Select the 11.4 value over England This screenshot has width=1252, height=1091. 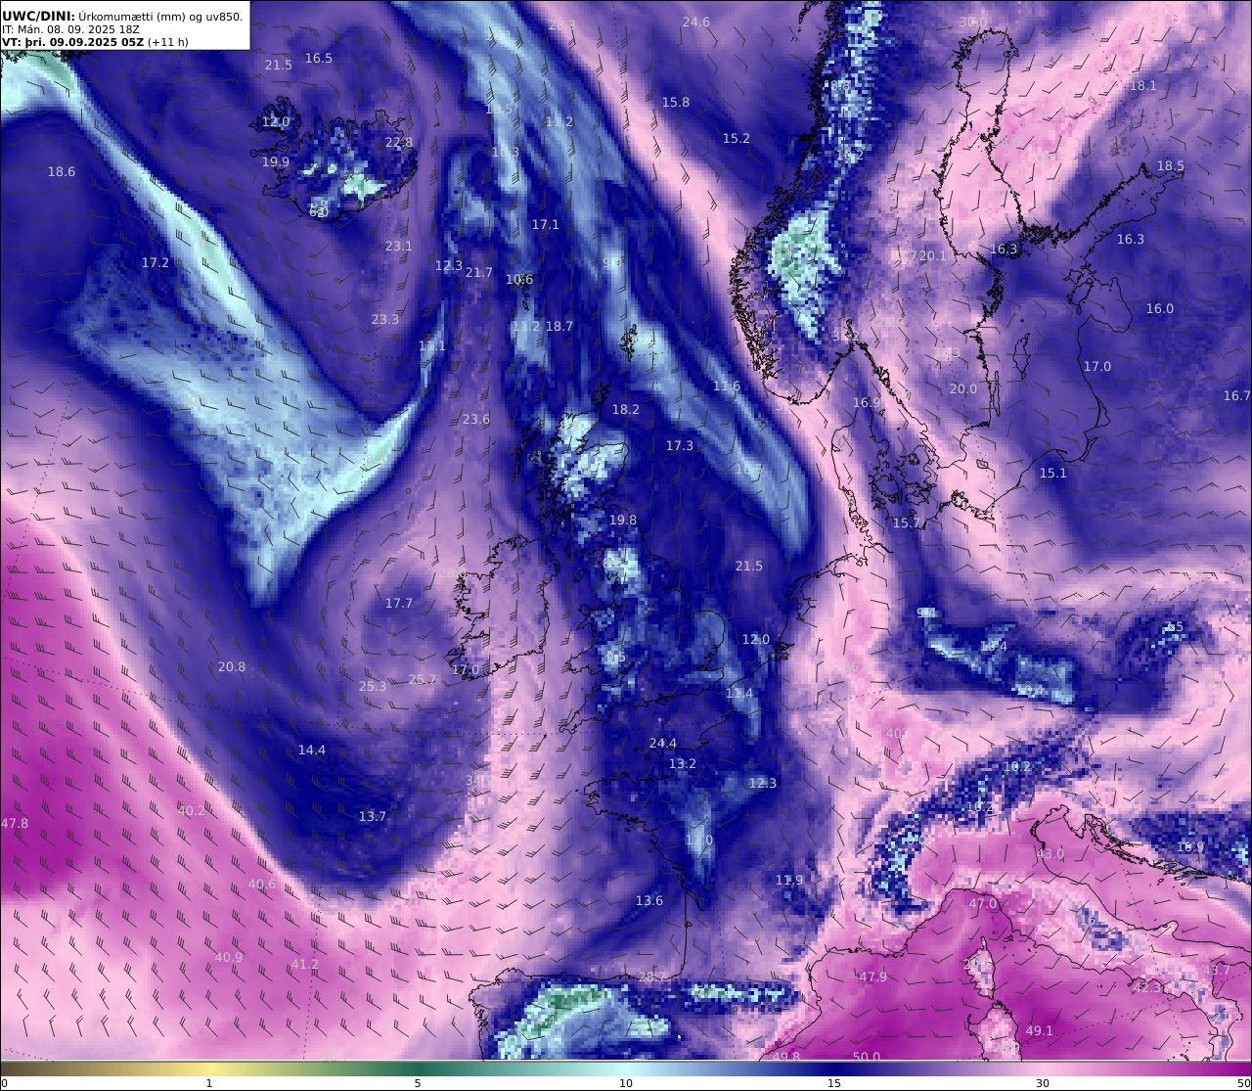[739, 693]
